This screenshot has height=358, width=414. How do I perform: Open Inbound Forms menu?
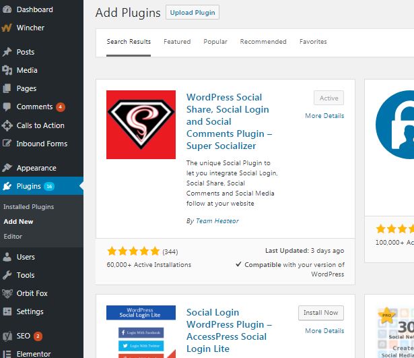42,144
